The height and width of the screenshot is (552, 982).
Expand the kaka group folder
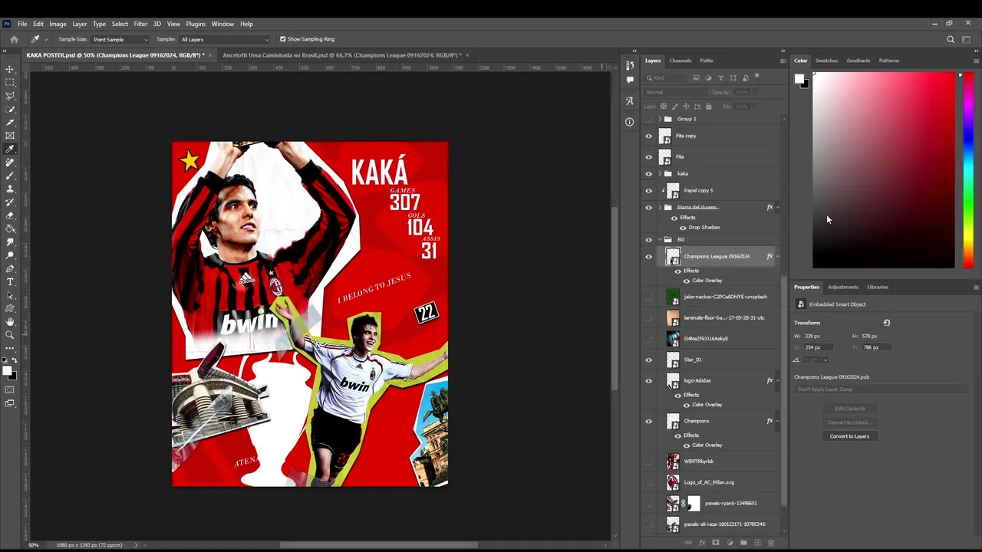click(x=659, y=174)
